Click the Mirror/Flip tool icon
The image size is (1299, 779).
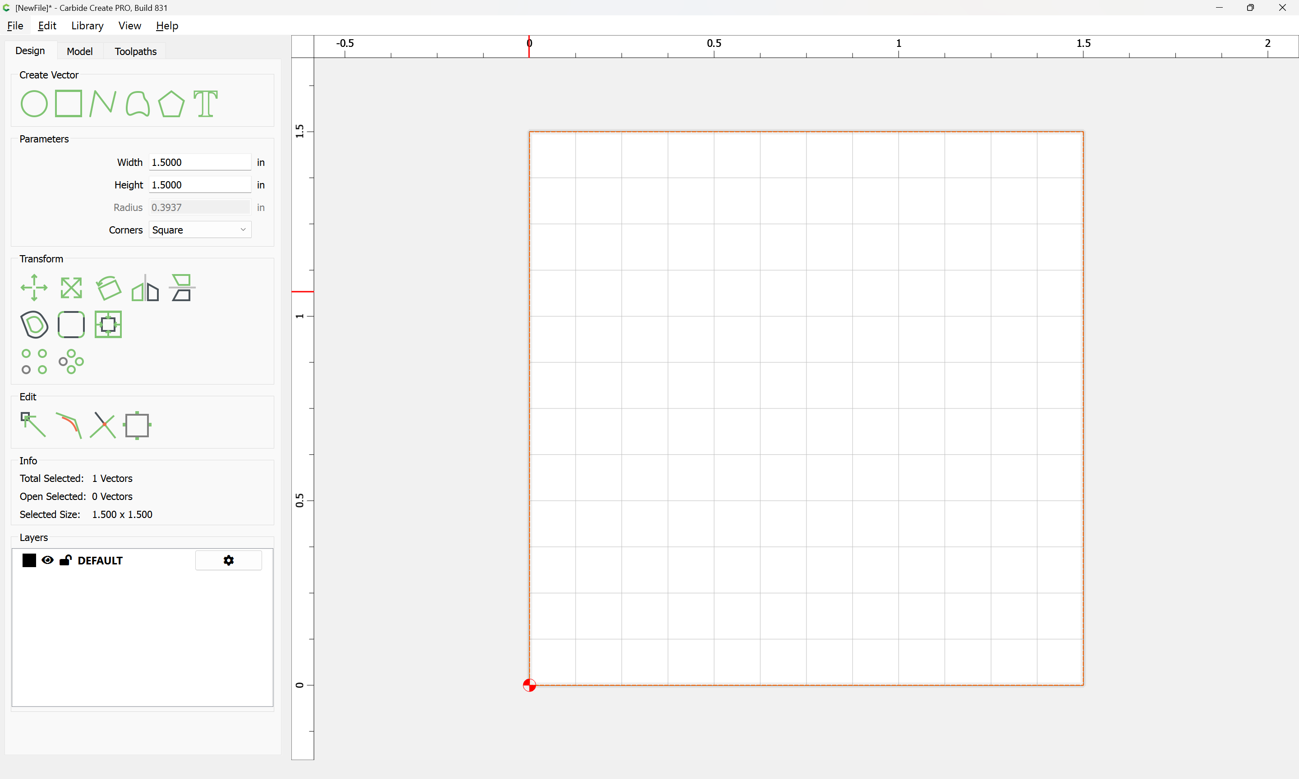tap(145, 288)
